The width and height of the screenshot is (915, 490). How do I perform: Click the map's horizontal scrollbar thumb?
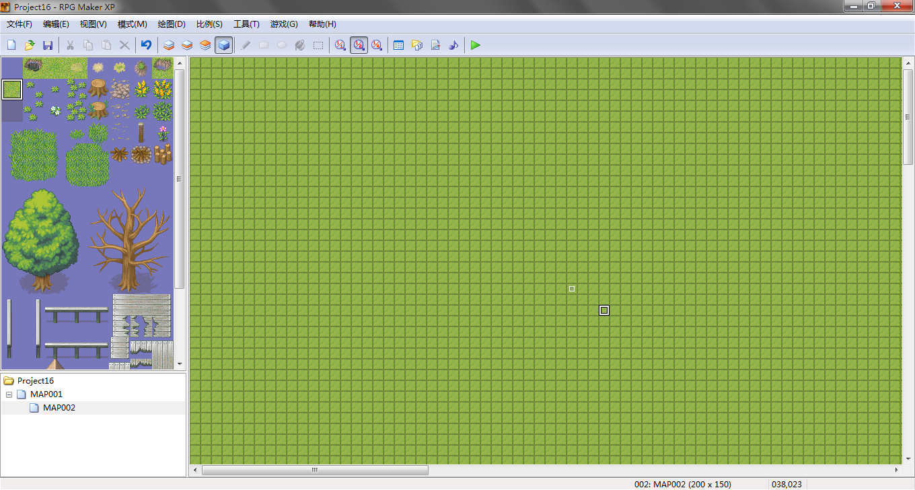click(x=315, y=470)
